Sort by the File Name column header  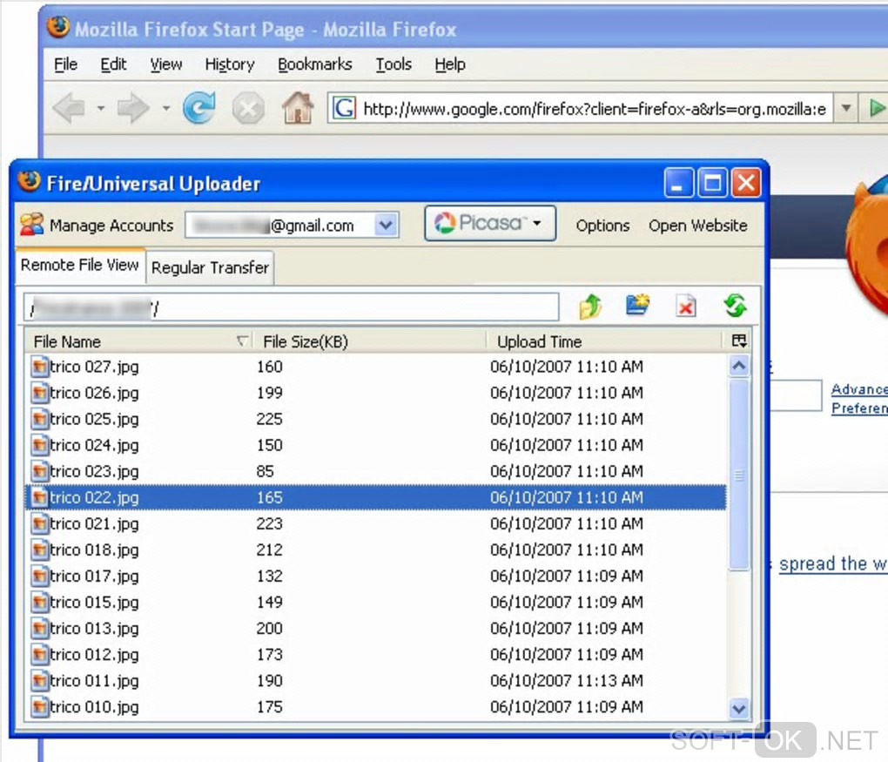(x=138, y=341)
